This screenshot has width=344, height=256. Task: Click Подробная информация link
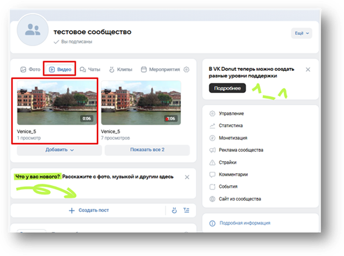click(245, 223)
